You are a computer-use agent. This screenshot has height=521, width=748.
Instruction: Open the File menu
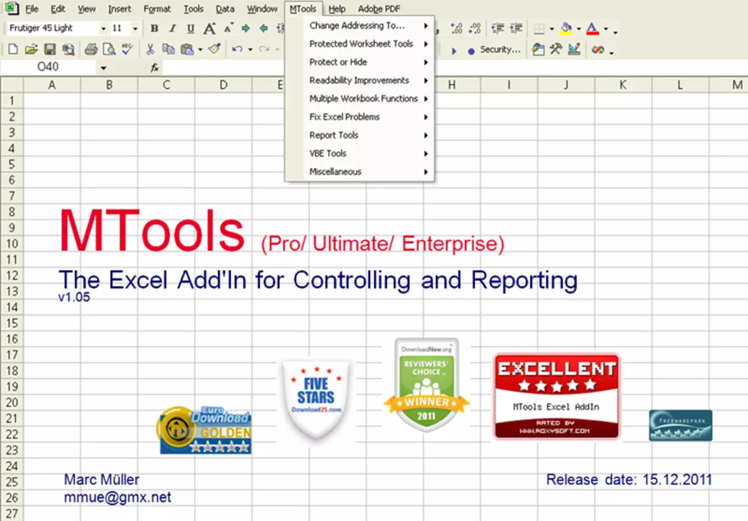[x=32, y=9]
